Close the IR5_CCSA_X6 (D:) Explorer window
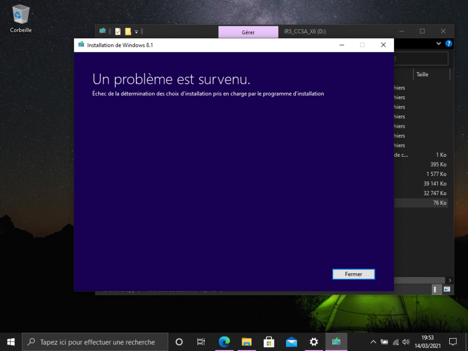The height and width of the screenshot is (351, 468). (x=443, y=31)
